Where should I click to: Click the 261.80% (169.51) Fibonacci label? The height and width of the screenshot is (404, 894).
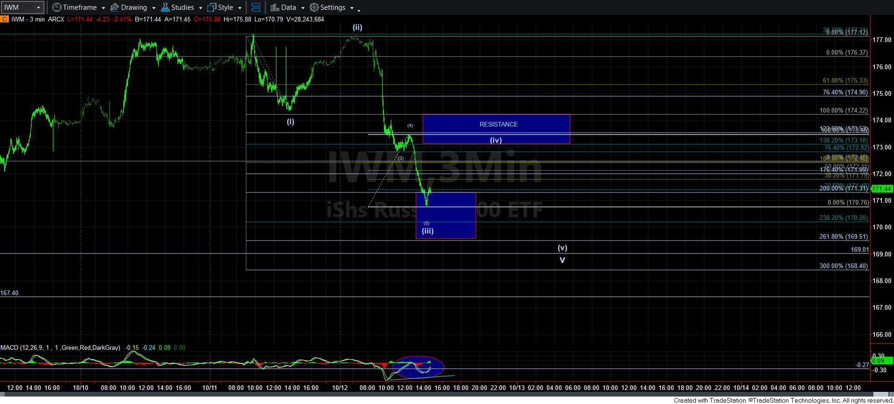tap(844, 237)
